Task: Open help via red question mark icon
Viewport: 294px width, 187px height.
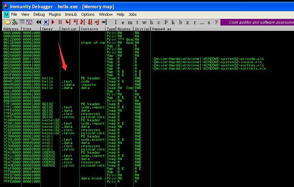Action: (x=216, y=22)
